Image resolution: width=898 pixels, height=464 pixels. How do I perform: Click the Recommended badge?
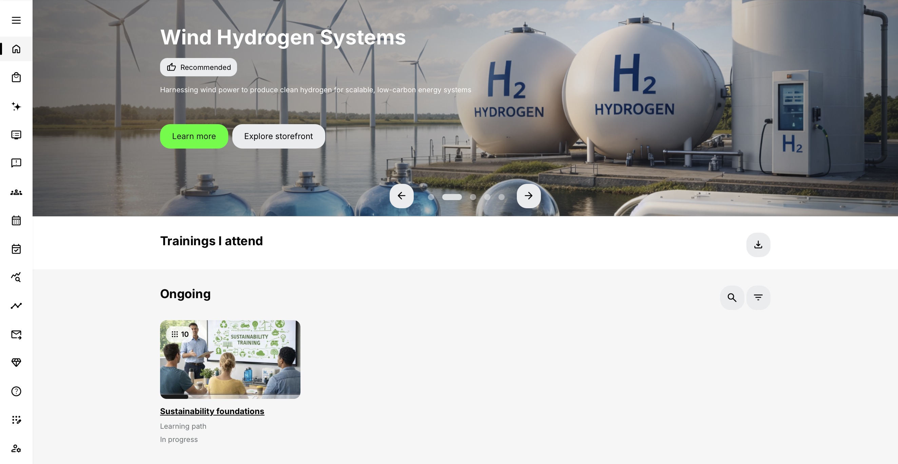point(198,67)
